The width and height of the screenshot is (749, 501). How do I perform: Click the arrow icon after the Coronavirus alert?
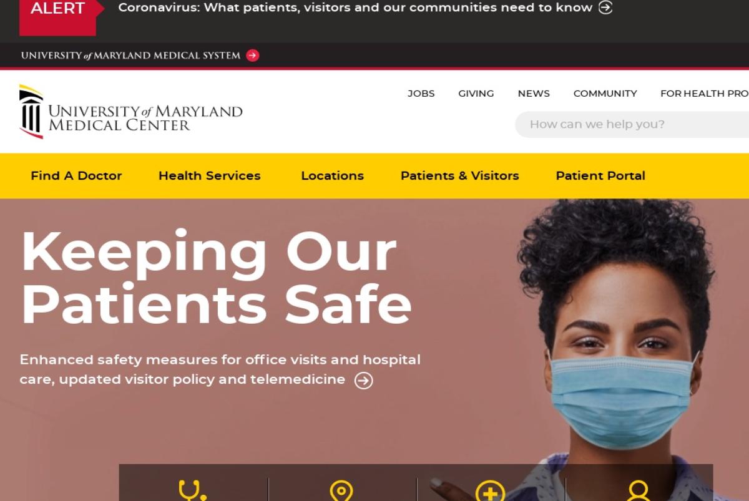[605, 7]
